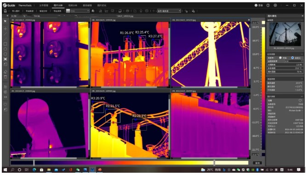Collapse the infrared parameters section
The image size is (307, 175).
[301, 54]
